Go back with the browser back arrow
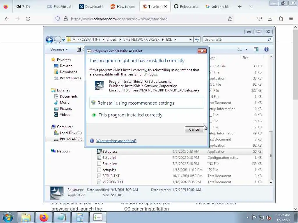 (7, 19)
